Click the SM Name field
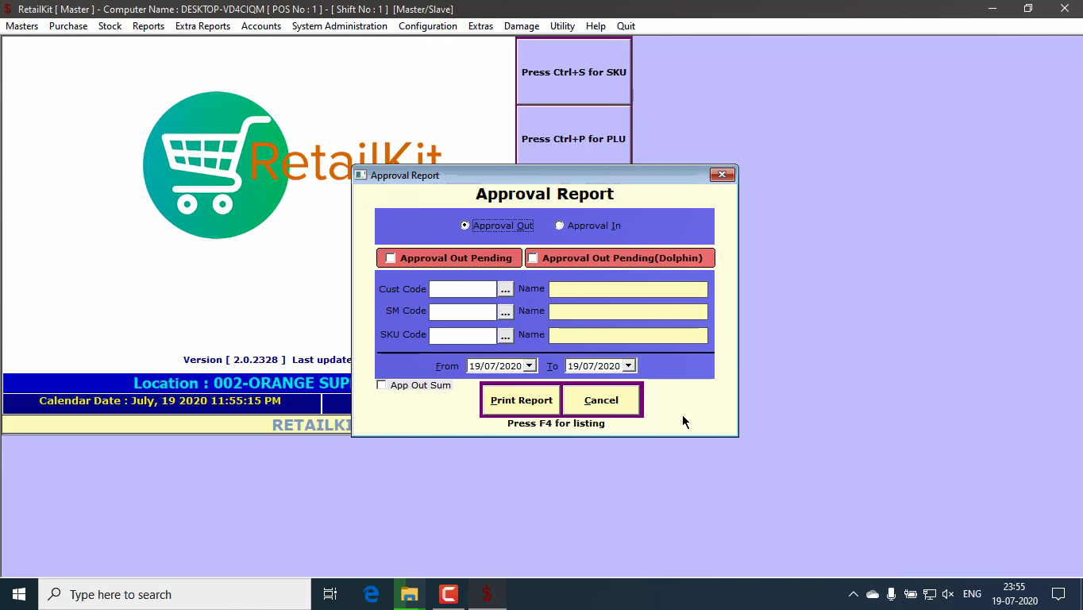This screenshot has height=610, width=1083. (628, 311)
